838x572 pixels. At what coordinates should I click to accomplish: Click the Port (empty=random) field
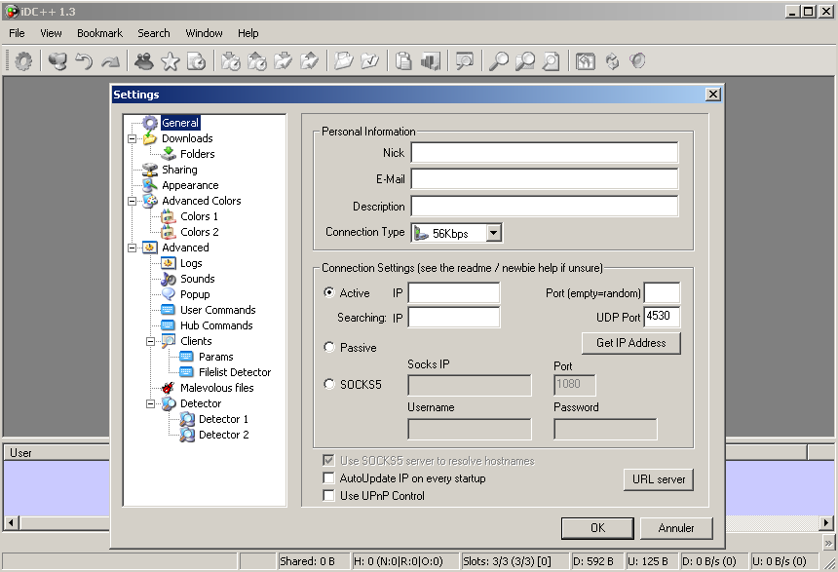coord(663,293)
